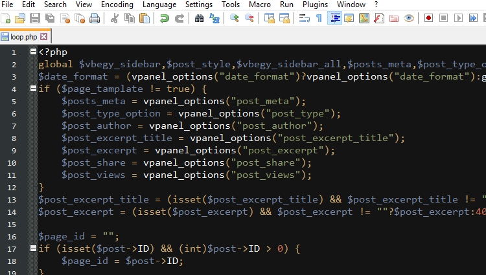Click line number 15 in the margin

pos(12,225)
